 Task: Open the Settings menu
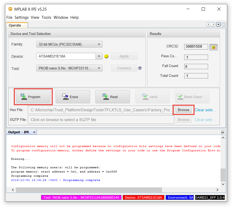(21, 17)
